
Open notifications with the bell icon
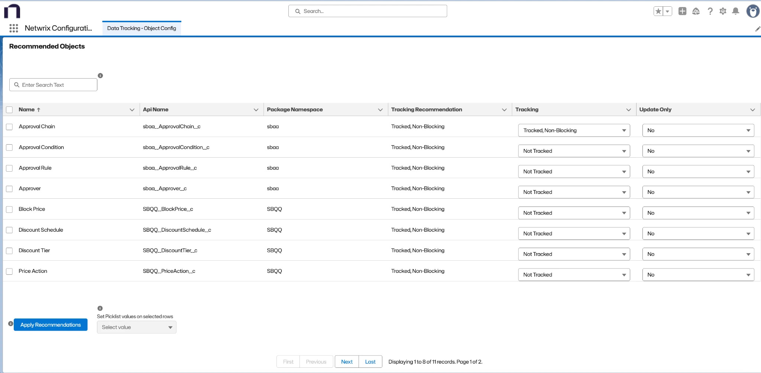point(735,11)
